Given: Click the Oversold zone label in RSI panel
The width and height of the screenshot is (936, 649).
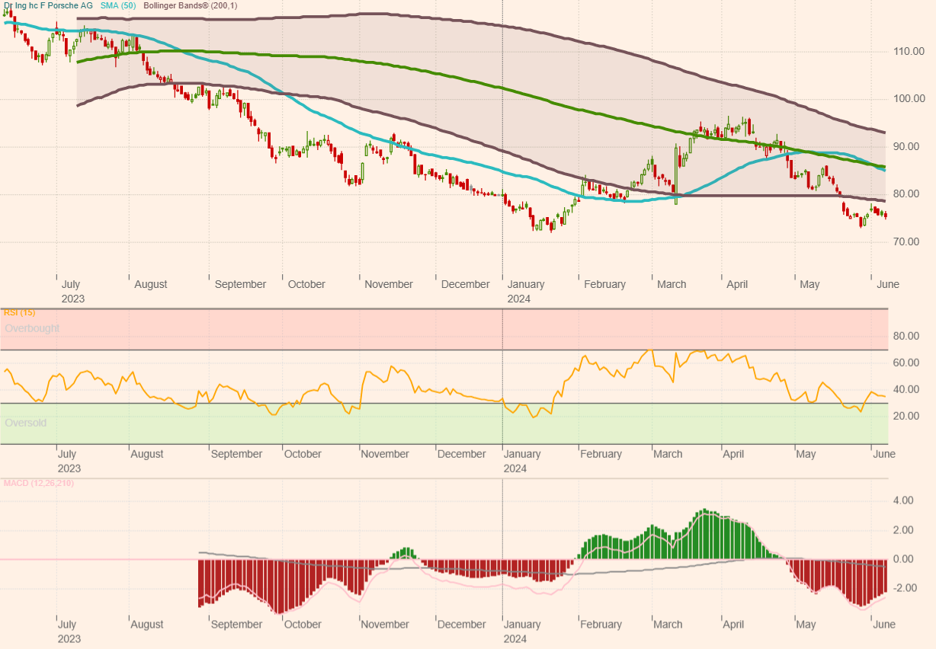Looking at the screenshot, I should pyautogui.click(x=25, y=423).
